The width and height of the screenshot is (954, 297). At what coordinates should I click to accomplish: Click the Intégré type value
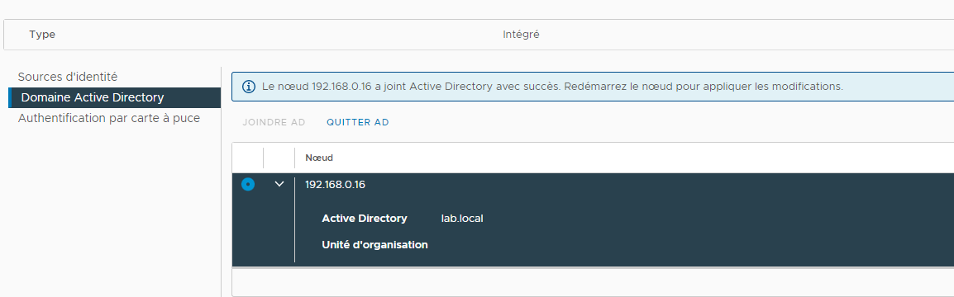point(521,35)
